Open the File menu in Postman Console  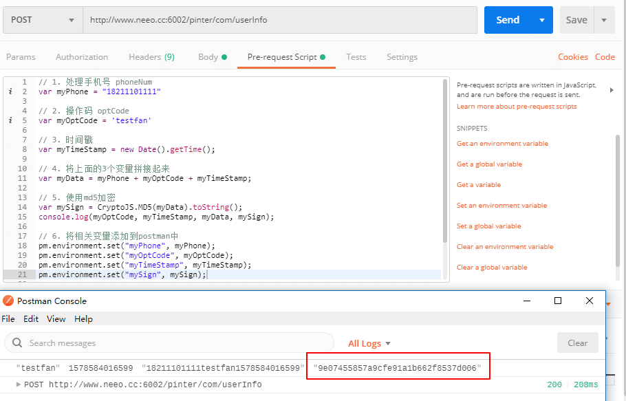[x=8, y=318]
